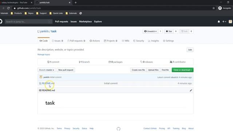This screenshot has height=131, width=233.
Task: Open Contact GitHub footer link
Action: click(150, 128)
